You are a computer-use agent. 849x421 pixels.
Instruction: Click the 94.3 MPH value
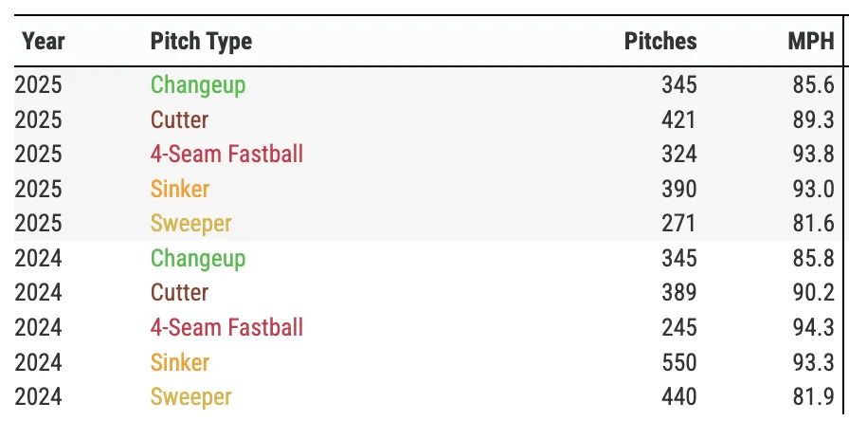pyautogui.click(x=813, y=328)
